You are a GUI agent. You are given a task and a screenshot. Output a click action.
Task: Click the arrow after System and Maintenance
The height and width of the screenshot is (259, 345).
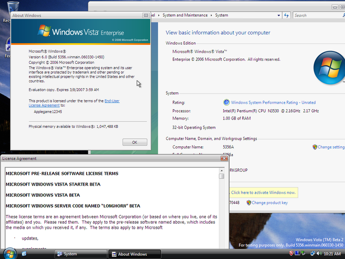tap(211, 15)
